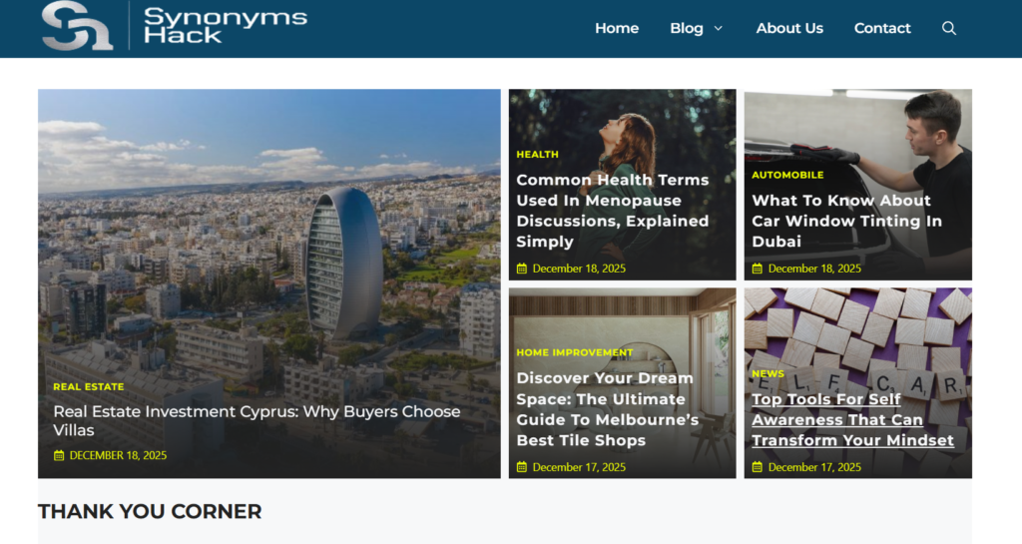Screen dimensions: 1022x544
Task: Click the THANK YOU CORNER heading
Action: (x=150, y=511)
